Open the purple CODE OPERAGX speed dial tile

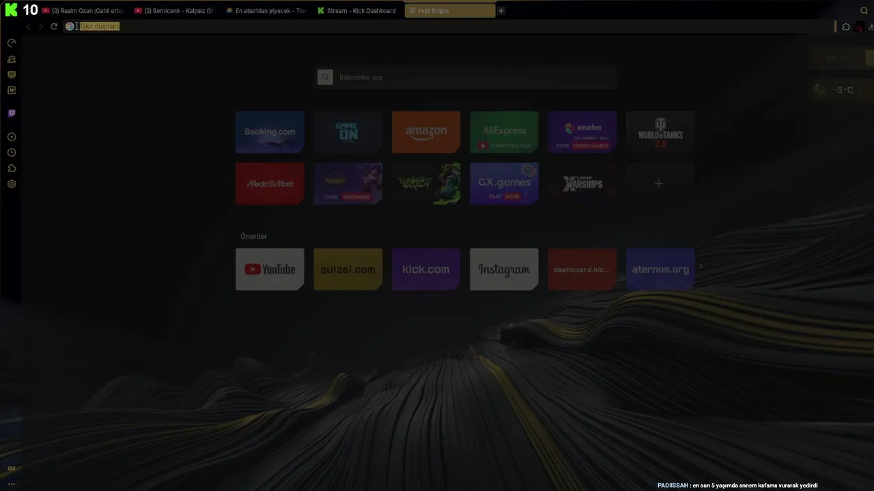(348, 183)
